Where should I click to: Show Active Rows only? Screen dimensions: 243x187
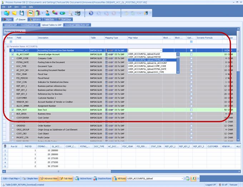point(83,178)
